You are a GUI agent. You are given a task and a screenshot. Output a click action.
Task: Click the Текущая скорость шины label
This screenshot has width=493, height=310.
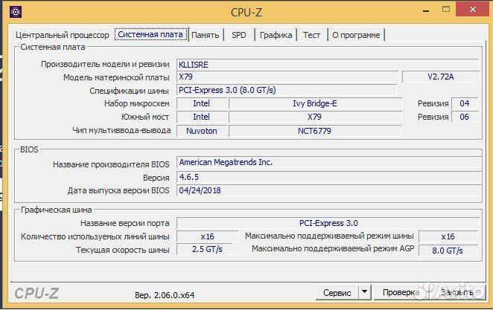click(123, 250)
